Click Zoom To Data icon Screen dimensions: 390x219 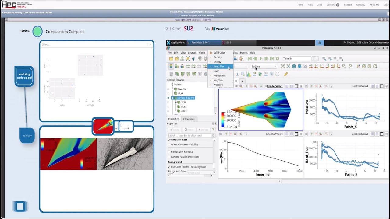pyautogui.click(x=288, y=66)
